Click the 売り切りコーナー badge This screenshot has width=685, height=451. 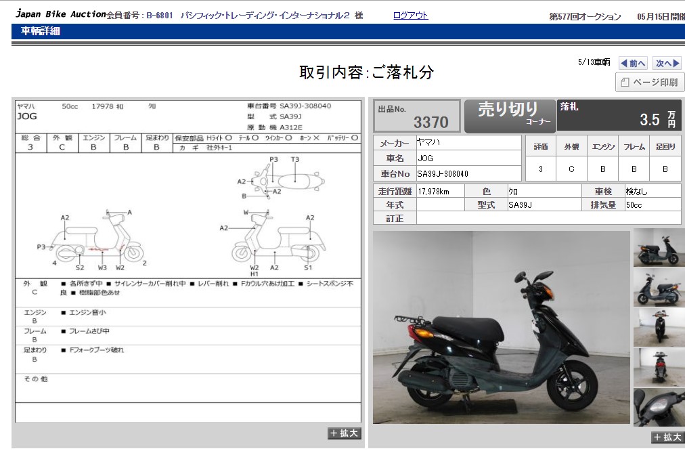click(510, 116)
